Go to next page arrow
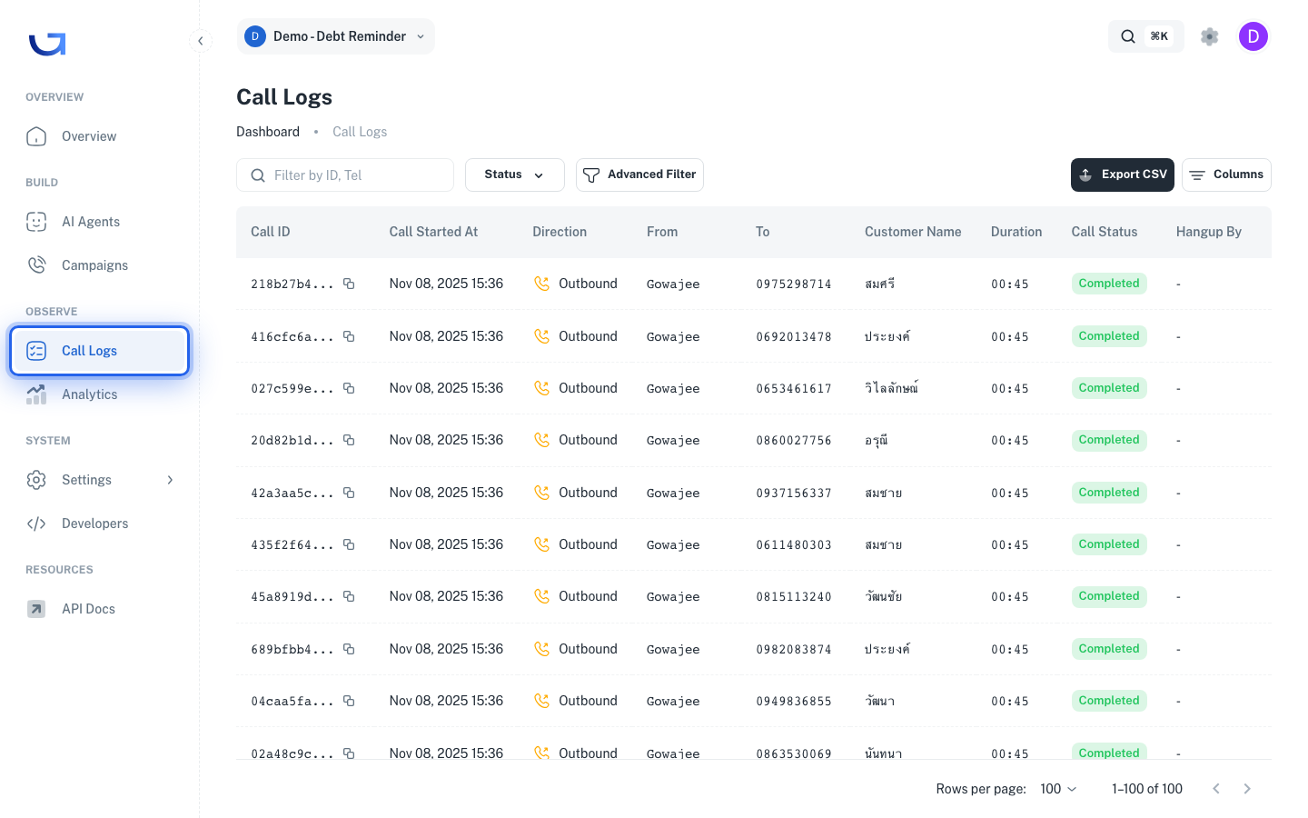Screen dimensions: 1308x818 click(x=1247, y=789)
